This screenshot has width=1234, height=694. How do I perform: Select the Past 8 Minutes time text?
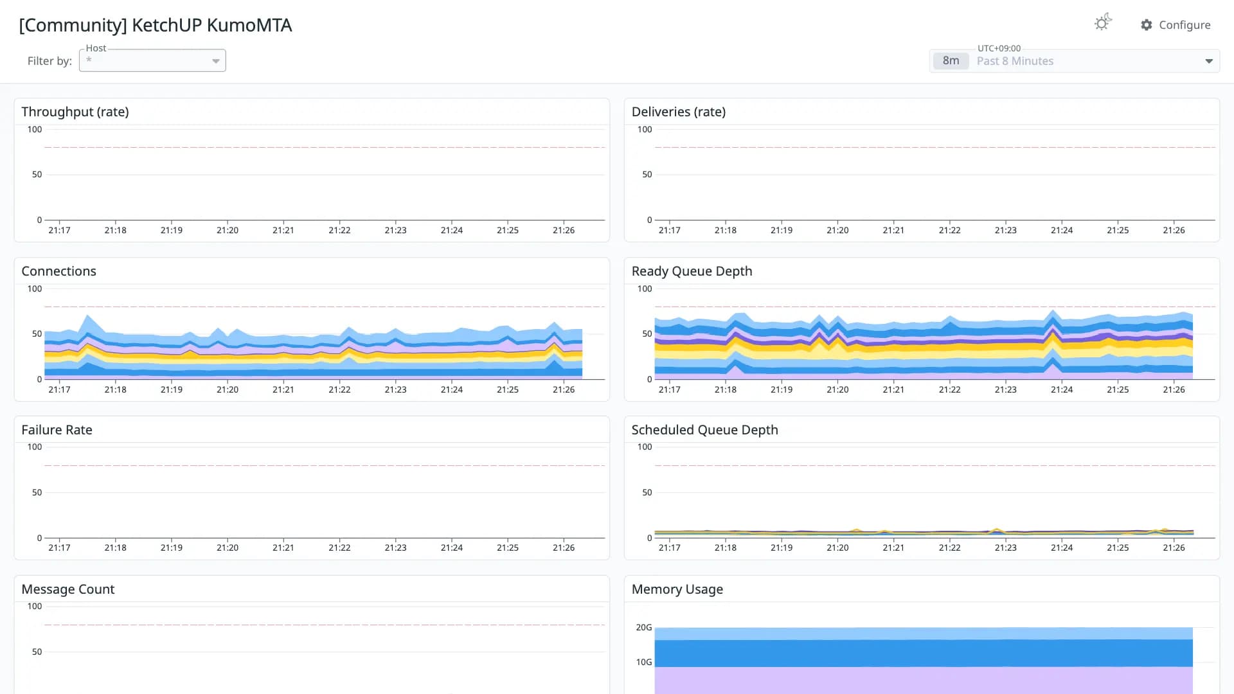1015,61
